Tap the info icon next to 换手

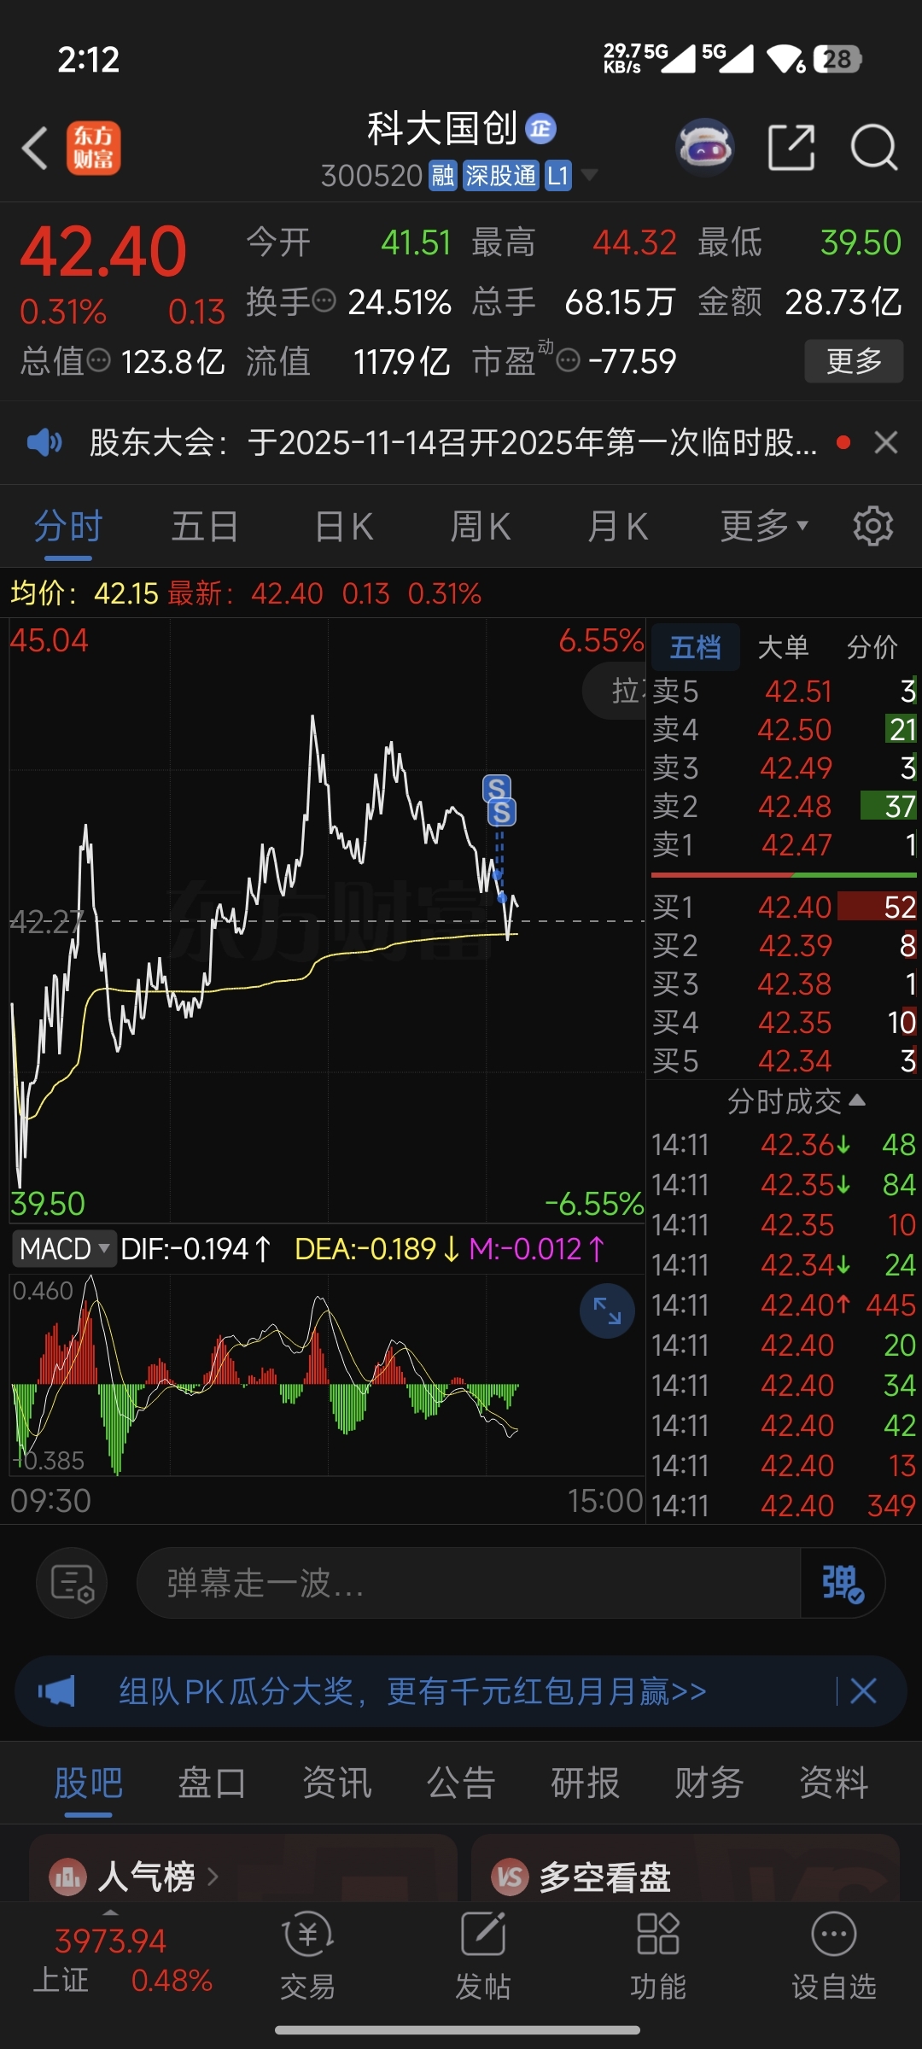[324, 301]
